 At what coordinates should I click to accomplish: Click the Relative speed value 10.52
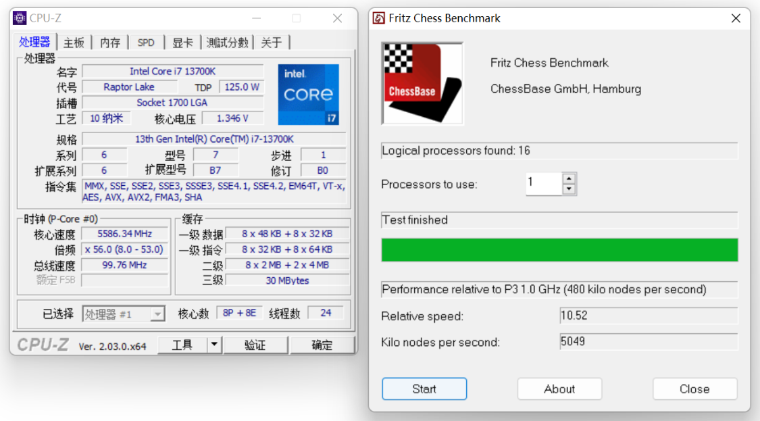coord(649,316)
